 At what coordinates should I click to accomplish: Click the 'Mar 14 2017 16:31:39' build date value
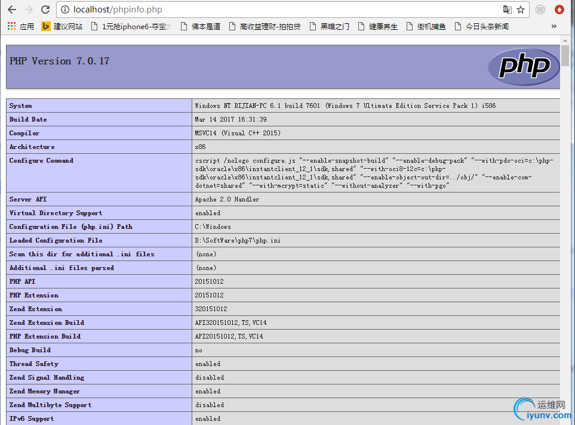230,119
